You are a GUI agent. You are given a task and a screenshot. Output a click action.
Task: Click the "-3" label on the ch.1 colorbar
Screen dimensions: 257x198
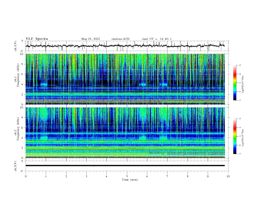(239, 65)
